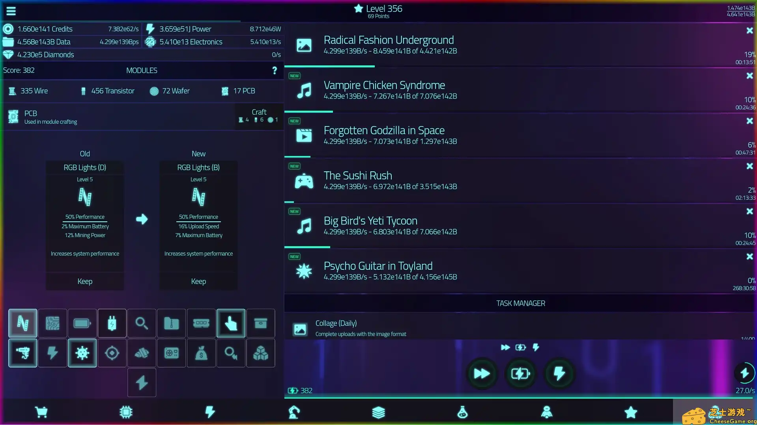Screen dimensions: 757x425
Task: Expand the Task Manager section
Action: tap(520, 303)
